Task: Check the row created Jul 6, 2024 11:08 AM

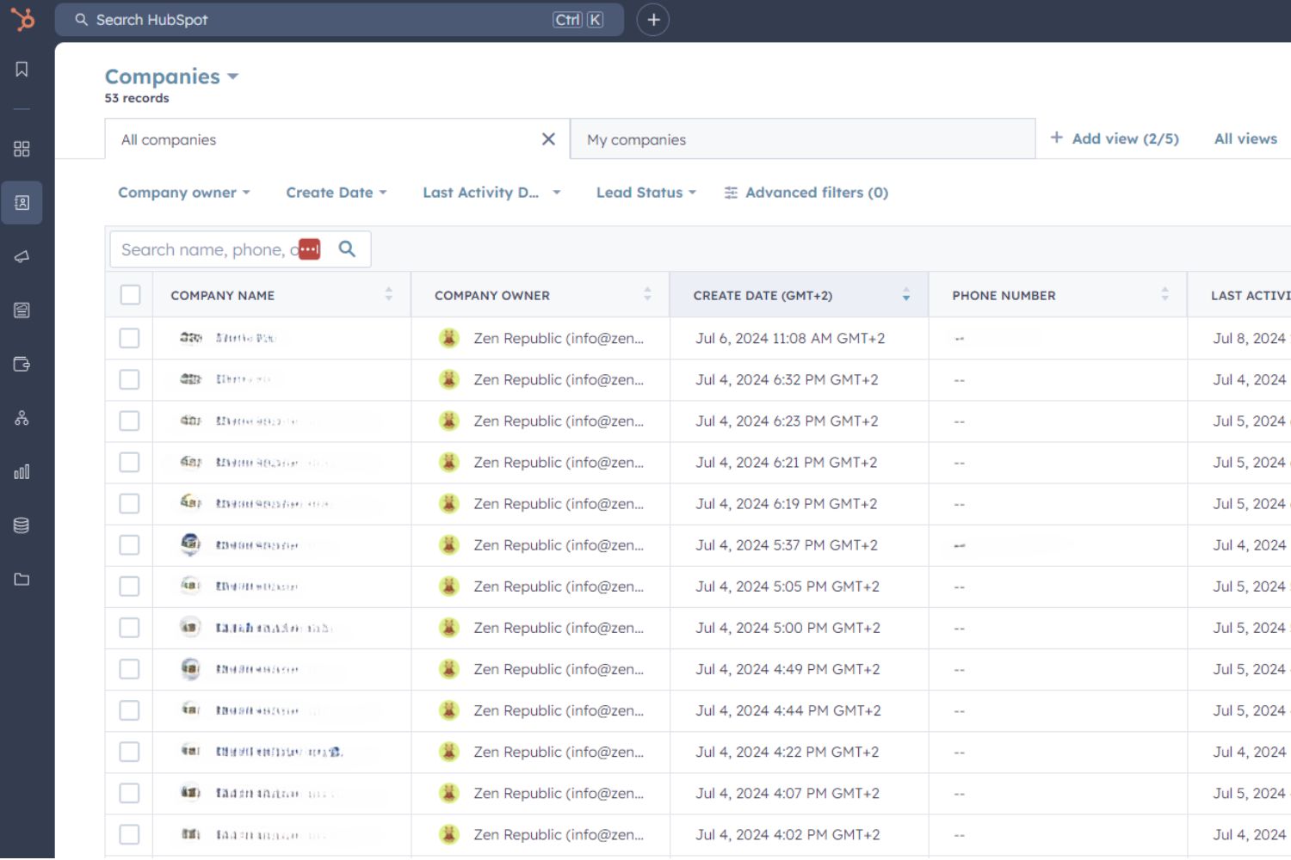Action: pyautogui.click(x=130, y=338)
